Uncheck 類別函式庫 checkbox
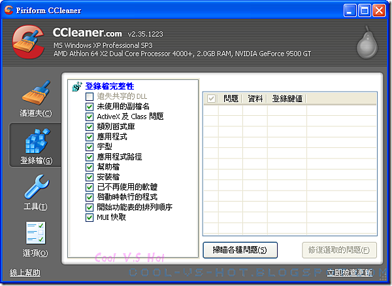Image resolution: width=392 pixels, height=286 pixels. (90, 127)
